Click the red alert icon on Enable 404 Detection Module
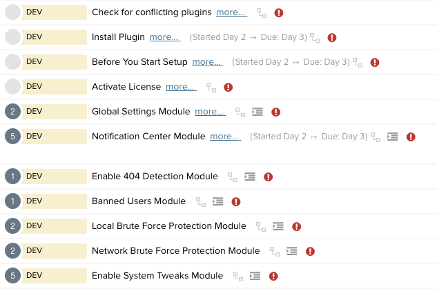Screen dimensions: 437x291 coord(269,177)
